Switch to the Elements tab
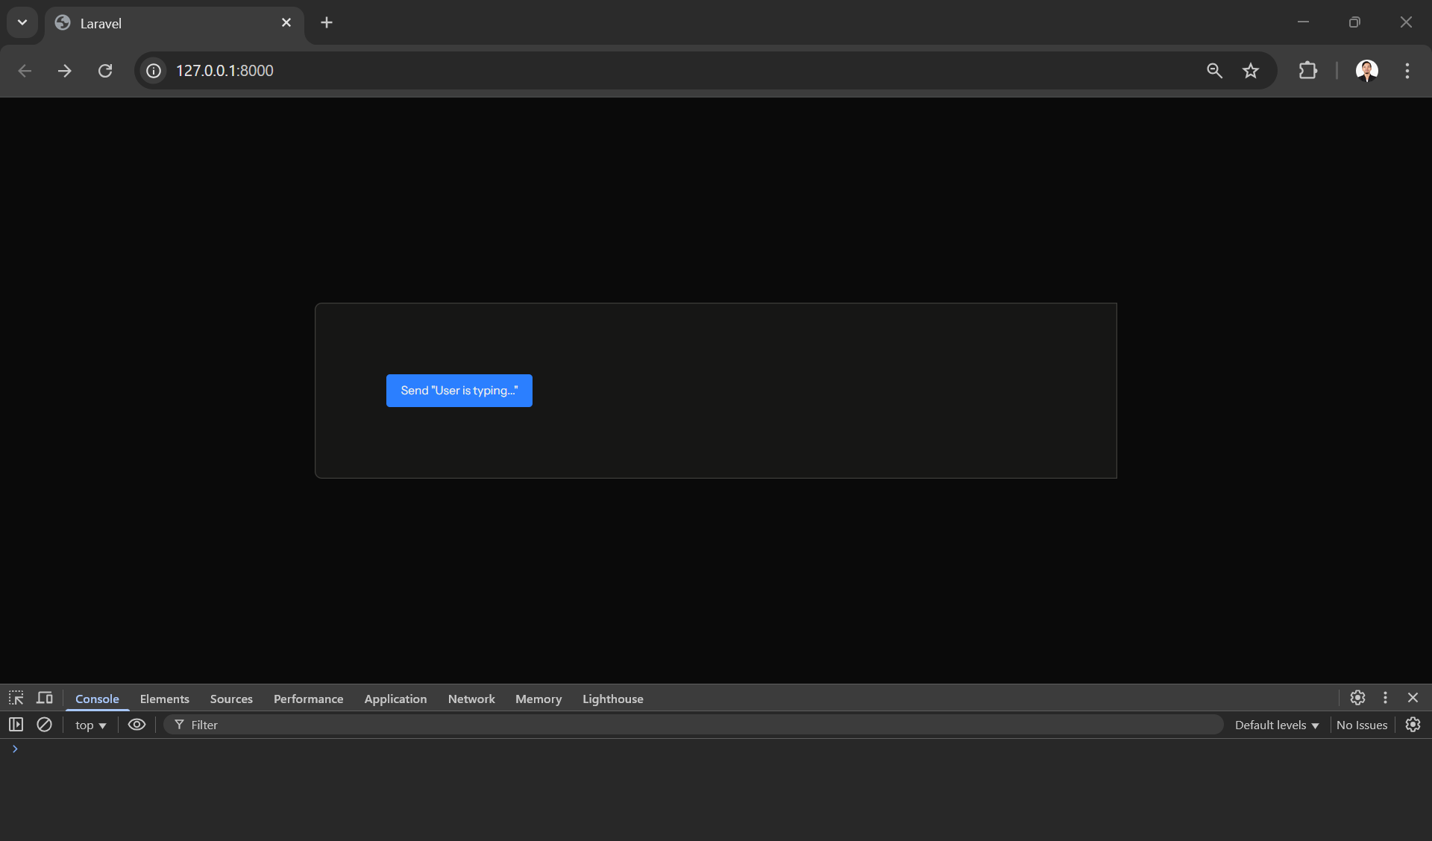Screen dimensions: 1432x841 [164, 699]
